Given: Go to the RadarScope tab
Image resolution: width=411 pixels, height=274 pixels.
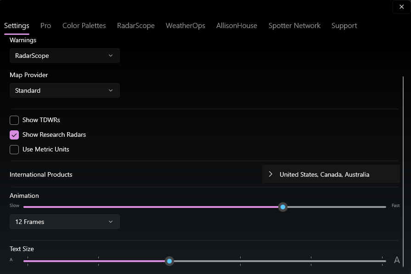Looking at the screenshot, I should pos(135,26).
